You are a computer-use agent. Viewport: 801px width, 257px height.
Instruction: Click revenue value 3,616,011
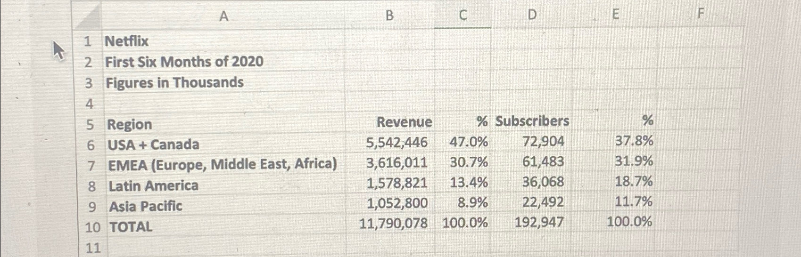391,163
